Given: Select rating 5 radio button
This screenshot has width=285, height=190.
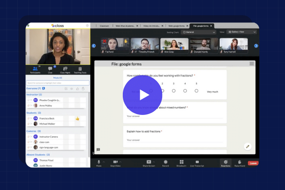Looking at the screenshot, I should point(196,91).
